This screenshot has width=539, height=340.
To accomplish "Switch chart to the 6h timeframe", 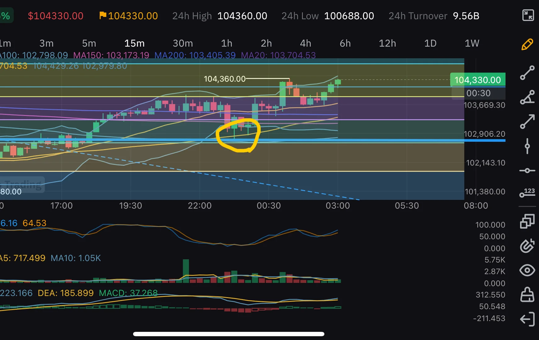I will coord(345,43).
